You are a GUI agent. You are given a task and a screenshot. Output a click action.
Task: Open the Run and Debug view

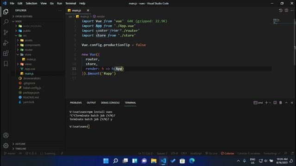[x=6, y=43]
